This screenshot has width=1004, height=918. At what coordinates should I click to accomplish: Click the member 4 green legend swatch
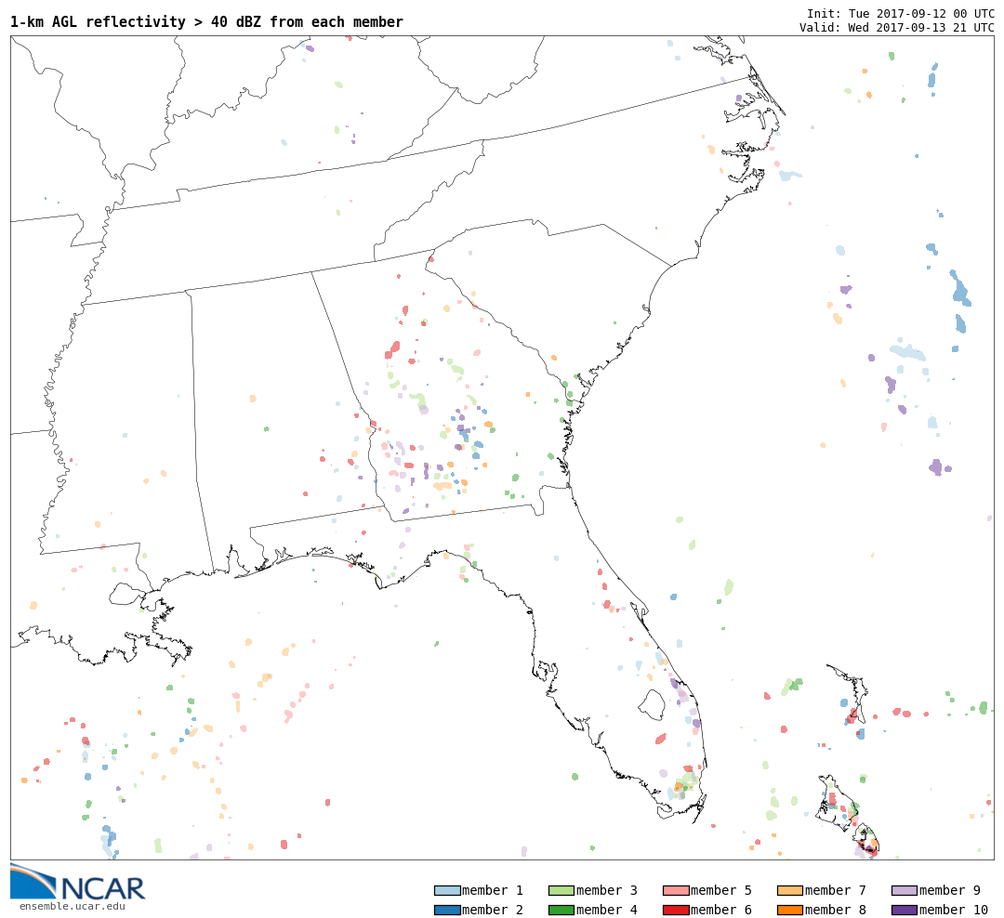click(x=561, y=910)
